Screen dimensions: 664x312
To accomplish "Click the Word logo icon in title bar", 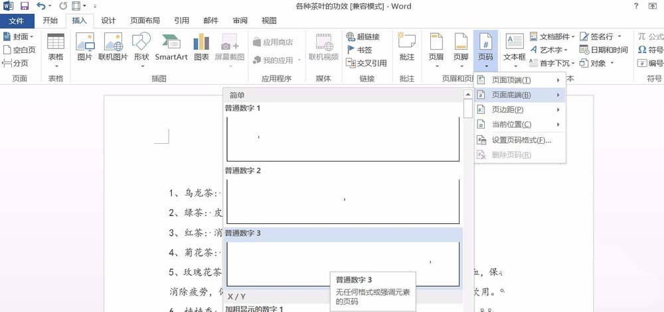I will click(8, 6).
